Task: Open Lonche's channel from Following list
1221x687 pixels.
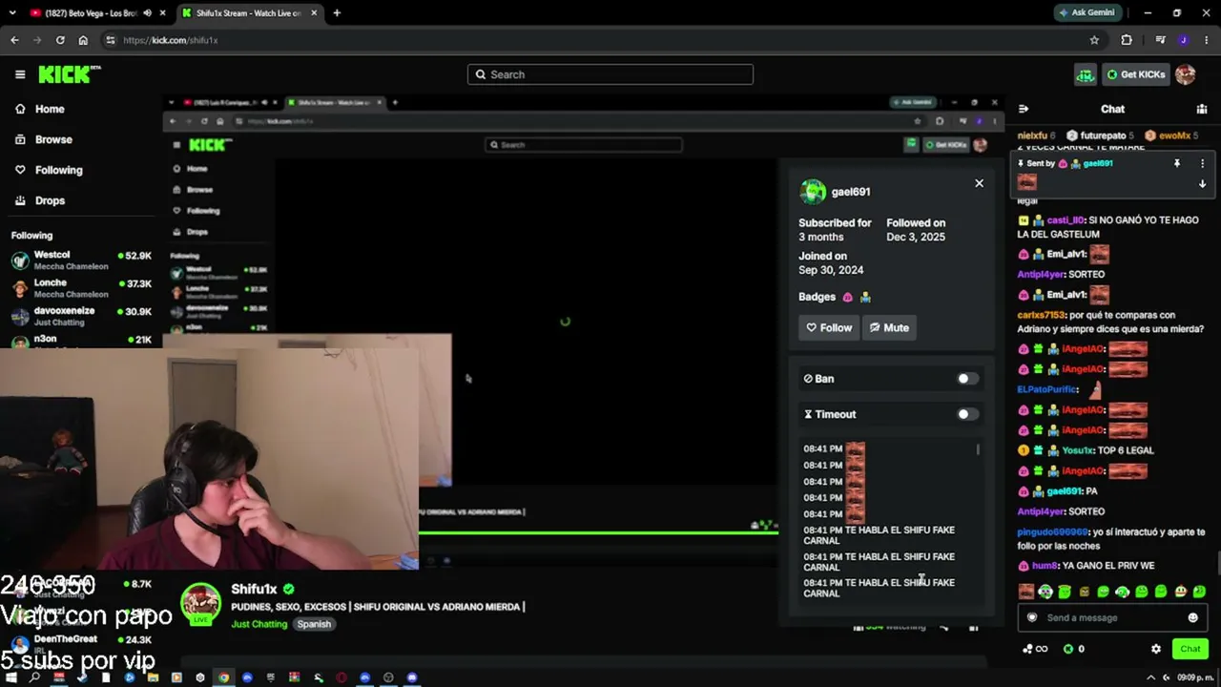Action: tap(81, 288)
